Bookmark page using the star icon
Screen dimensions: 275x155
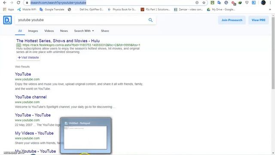pos(204,3)
